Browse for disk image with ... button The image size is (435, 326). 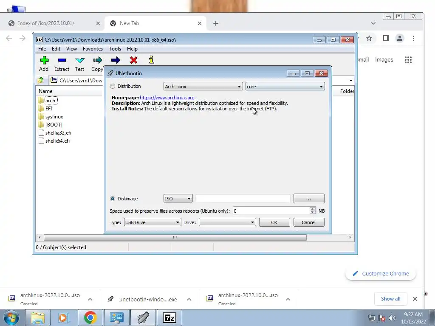(309, 199)
